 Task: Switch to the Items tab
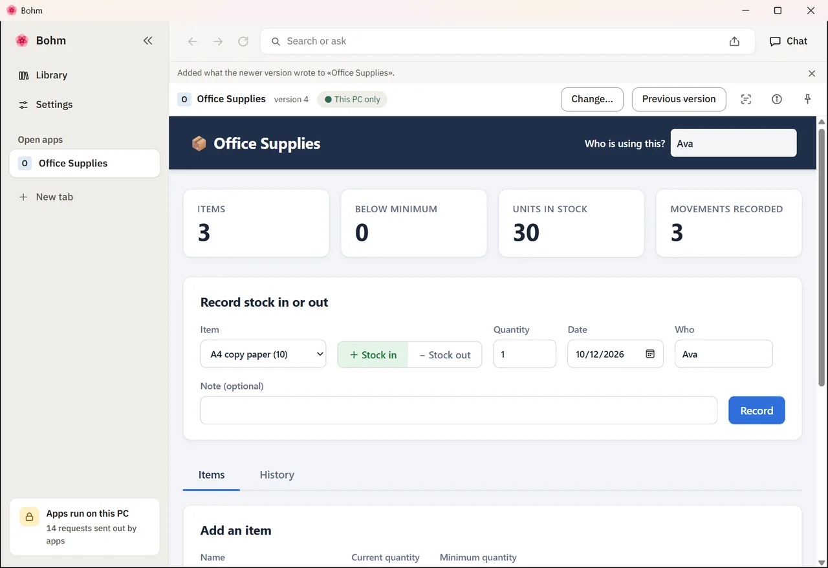coord(212,475)
